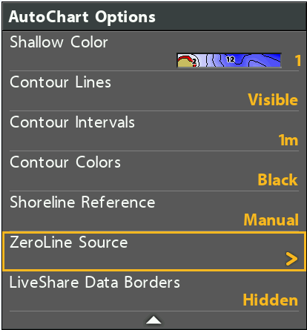Adjust Shallow Color value 1
This screenshot has height=330, width=307.
tap(297, 60)
